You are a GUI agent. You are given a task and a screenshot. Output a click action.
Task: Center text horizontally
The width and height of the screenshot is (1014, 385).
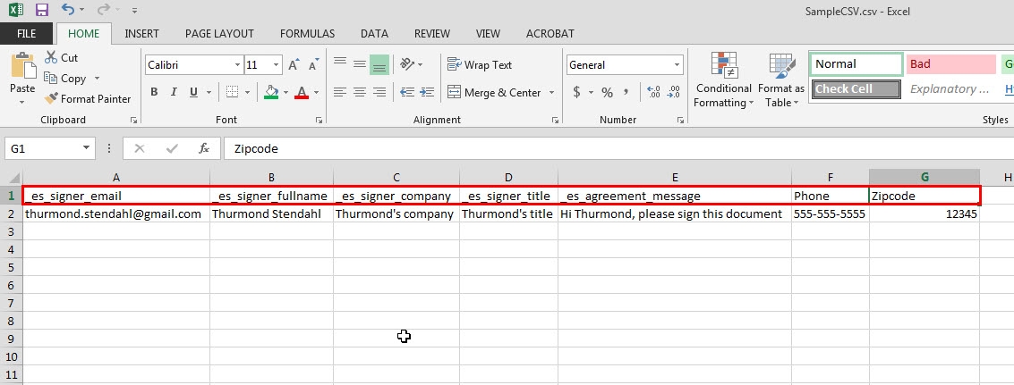click(360, 92)
